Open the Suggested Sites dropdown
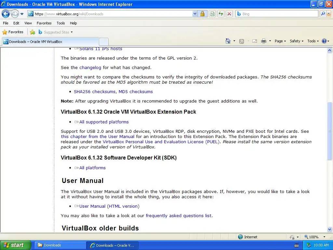 (x=56, y=32)
